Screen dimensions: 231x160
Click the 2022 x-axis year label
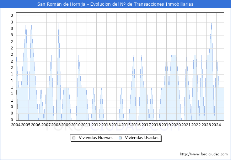[x=196, y=125]
